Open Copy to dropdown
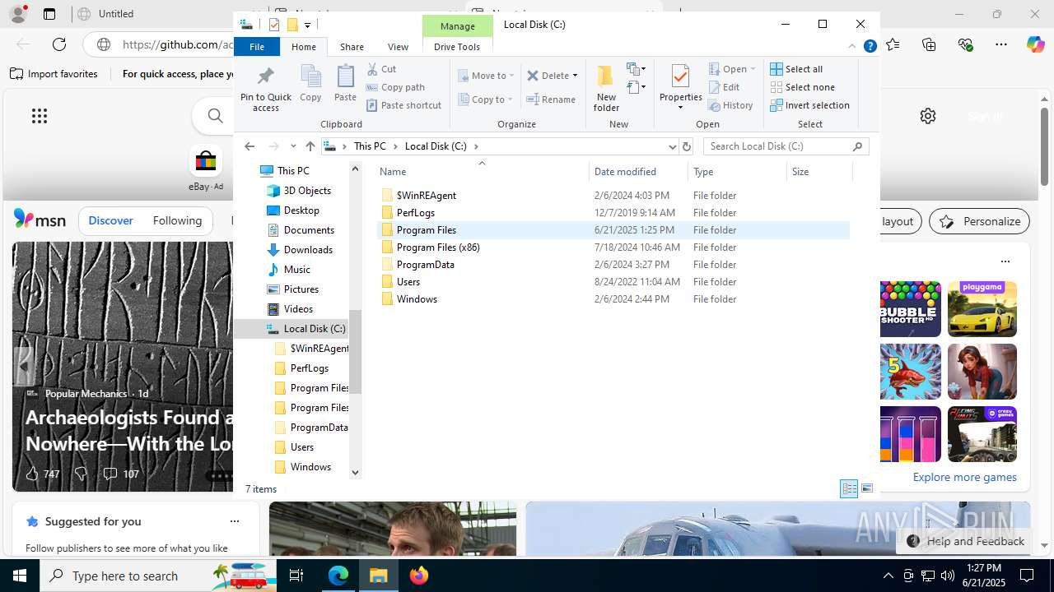This screenshot has width=1054, height=592. 486,99
